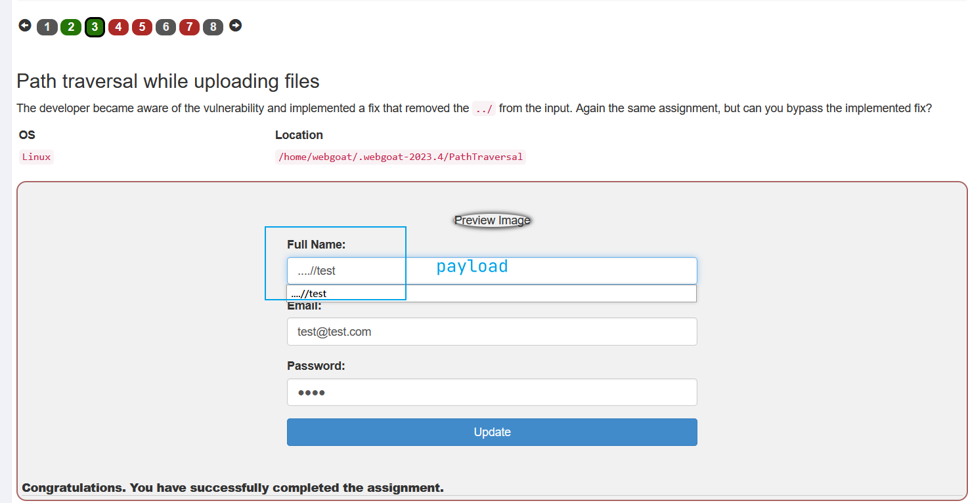Navigate to the red page 7 badge

click(x=189, y=27)
